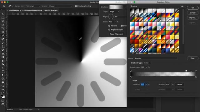Select the white opacity stop on gradient bar
This screenshot has height=112, width=200.
[186, 71]
